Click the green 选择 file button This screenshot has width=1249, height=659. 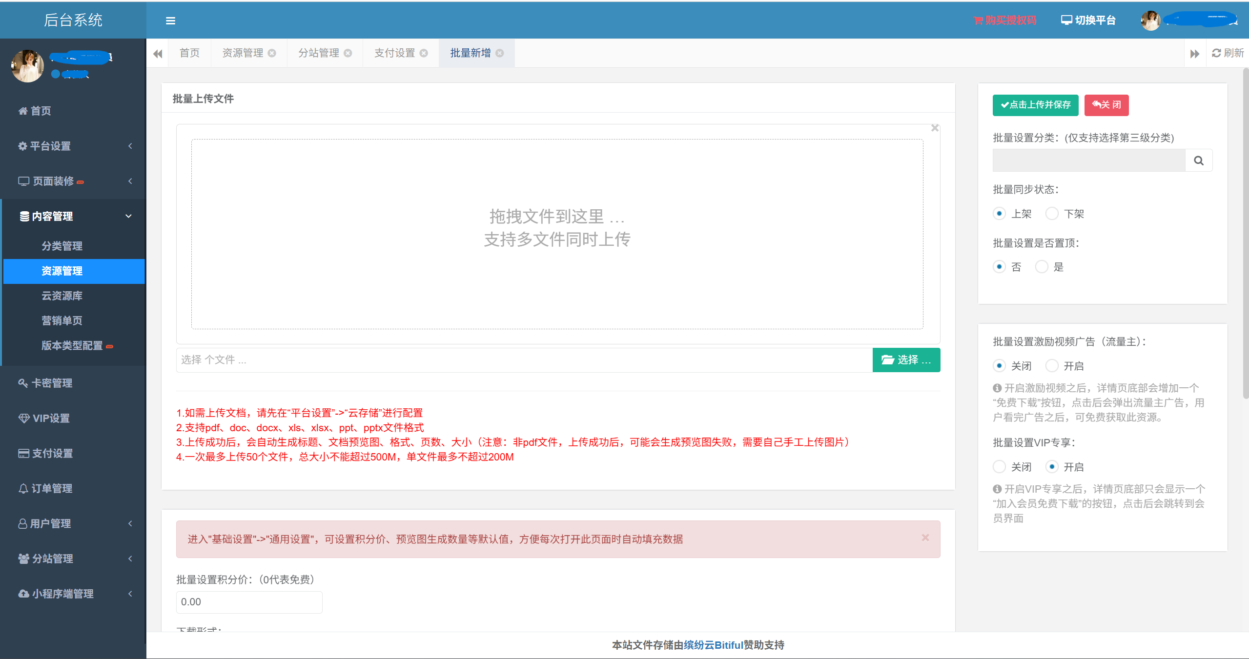pos(906,360)
